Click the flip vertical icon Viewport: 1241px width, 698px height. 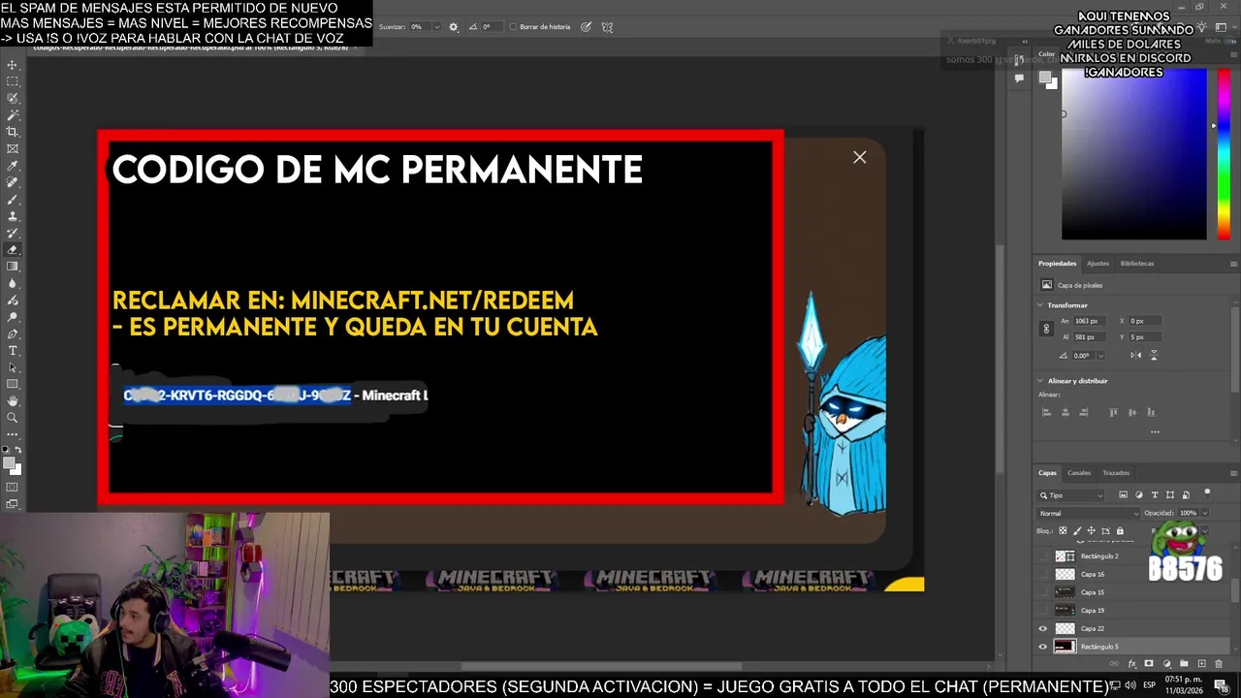pyautogui.click(x=1154, y=355)
